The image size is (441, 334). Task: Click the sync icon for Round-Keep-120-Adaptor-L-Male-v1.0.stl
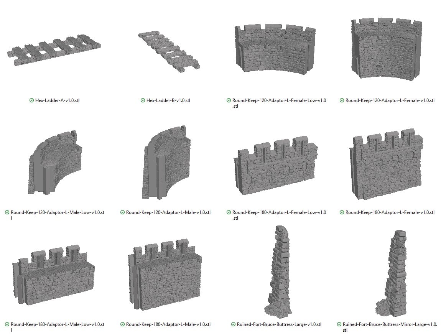point(122,212)
